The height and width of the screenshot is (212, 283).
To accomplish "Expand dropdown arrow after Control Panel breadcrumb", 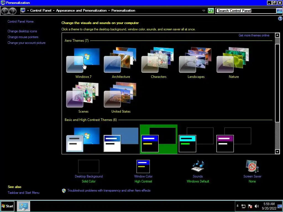I will tap(54, 11).
